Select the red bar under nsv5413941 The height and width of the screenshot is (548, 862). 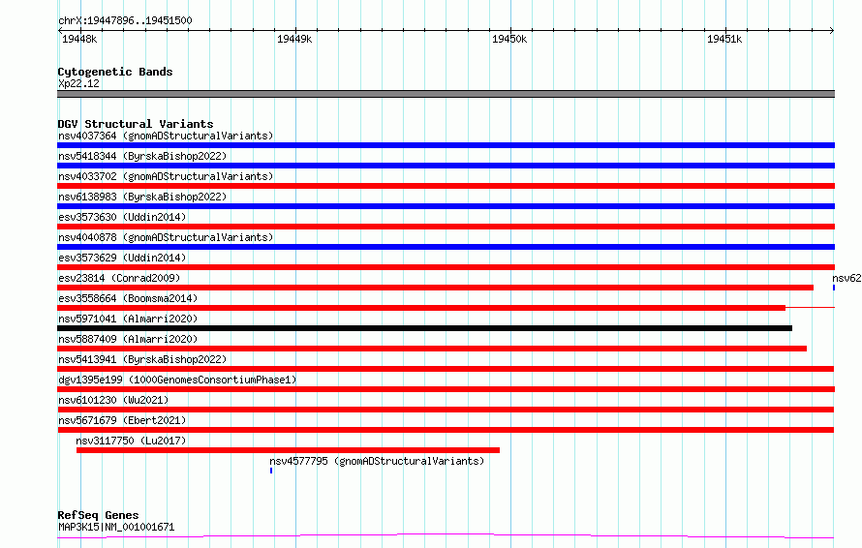(446, 369)
